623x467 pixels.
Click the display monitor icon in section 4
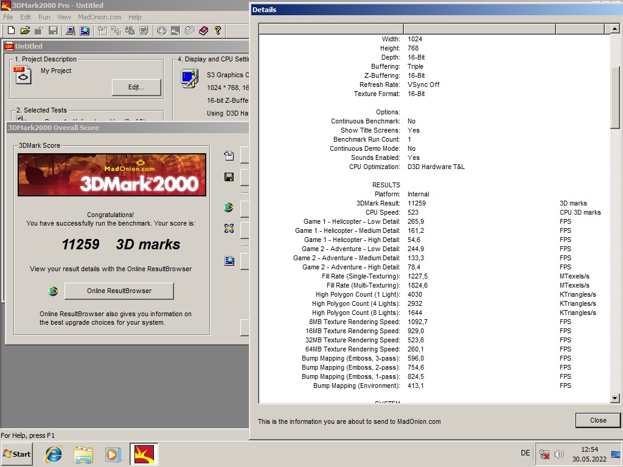pos(190,78)
